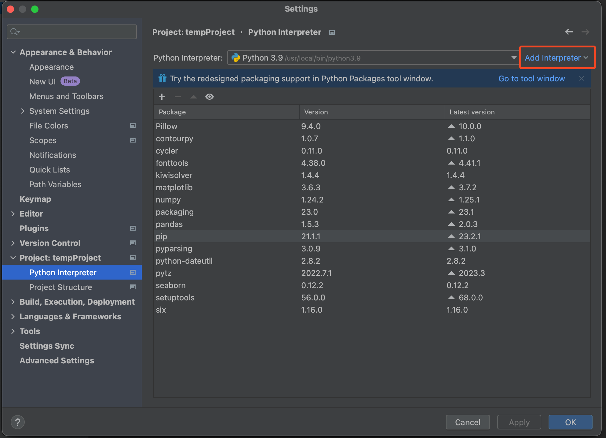606x438 pixels.
Task: Open Settings Sync page
Action: [47, 346]
